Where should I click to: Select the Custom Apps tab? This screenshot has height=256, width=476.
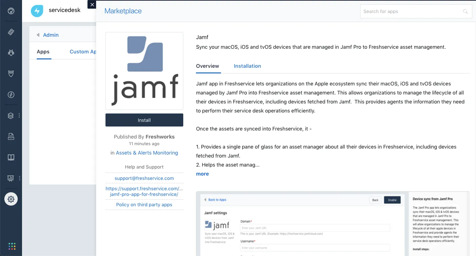(83, 51)
